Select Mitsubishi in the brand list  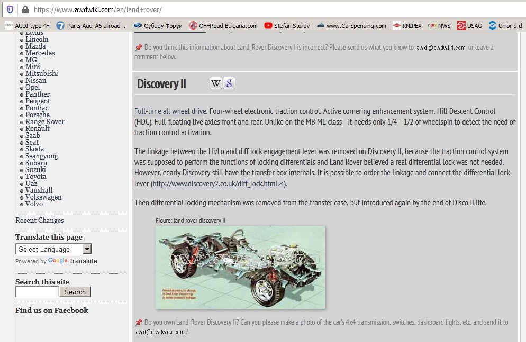[x=42, y=73]
